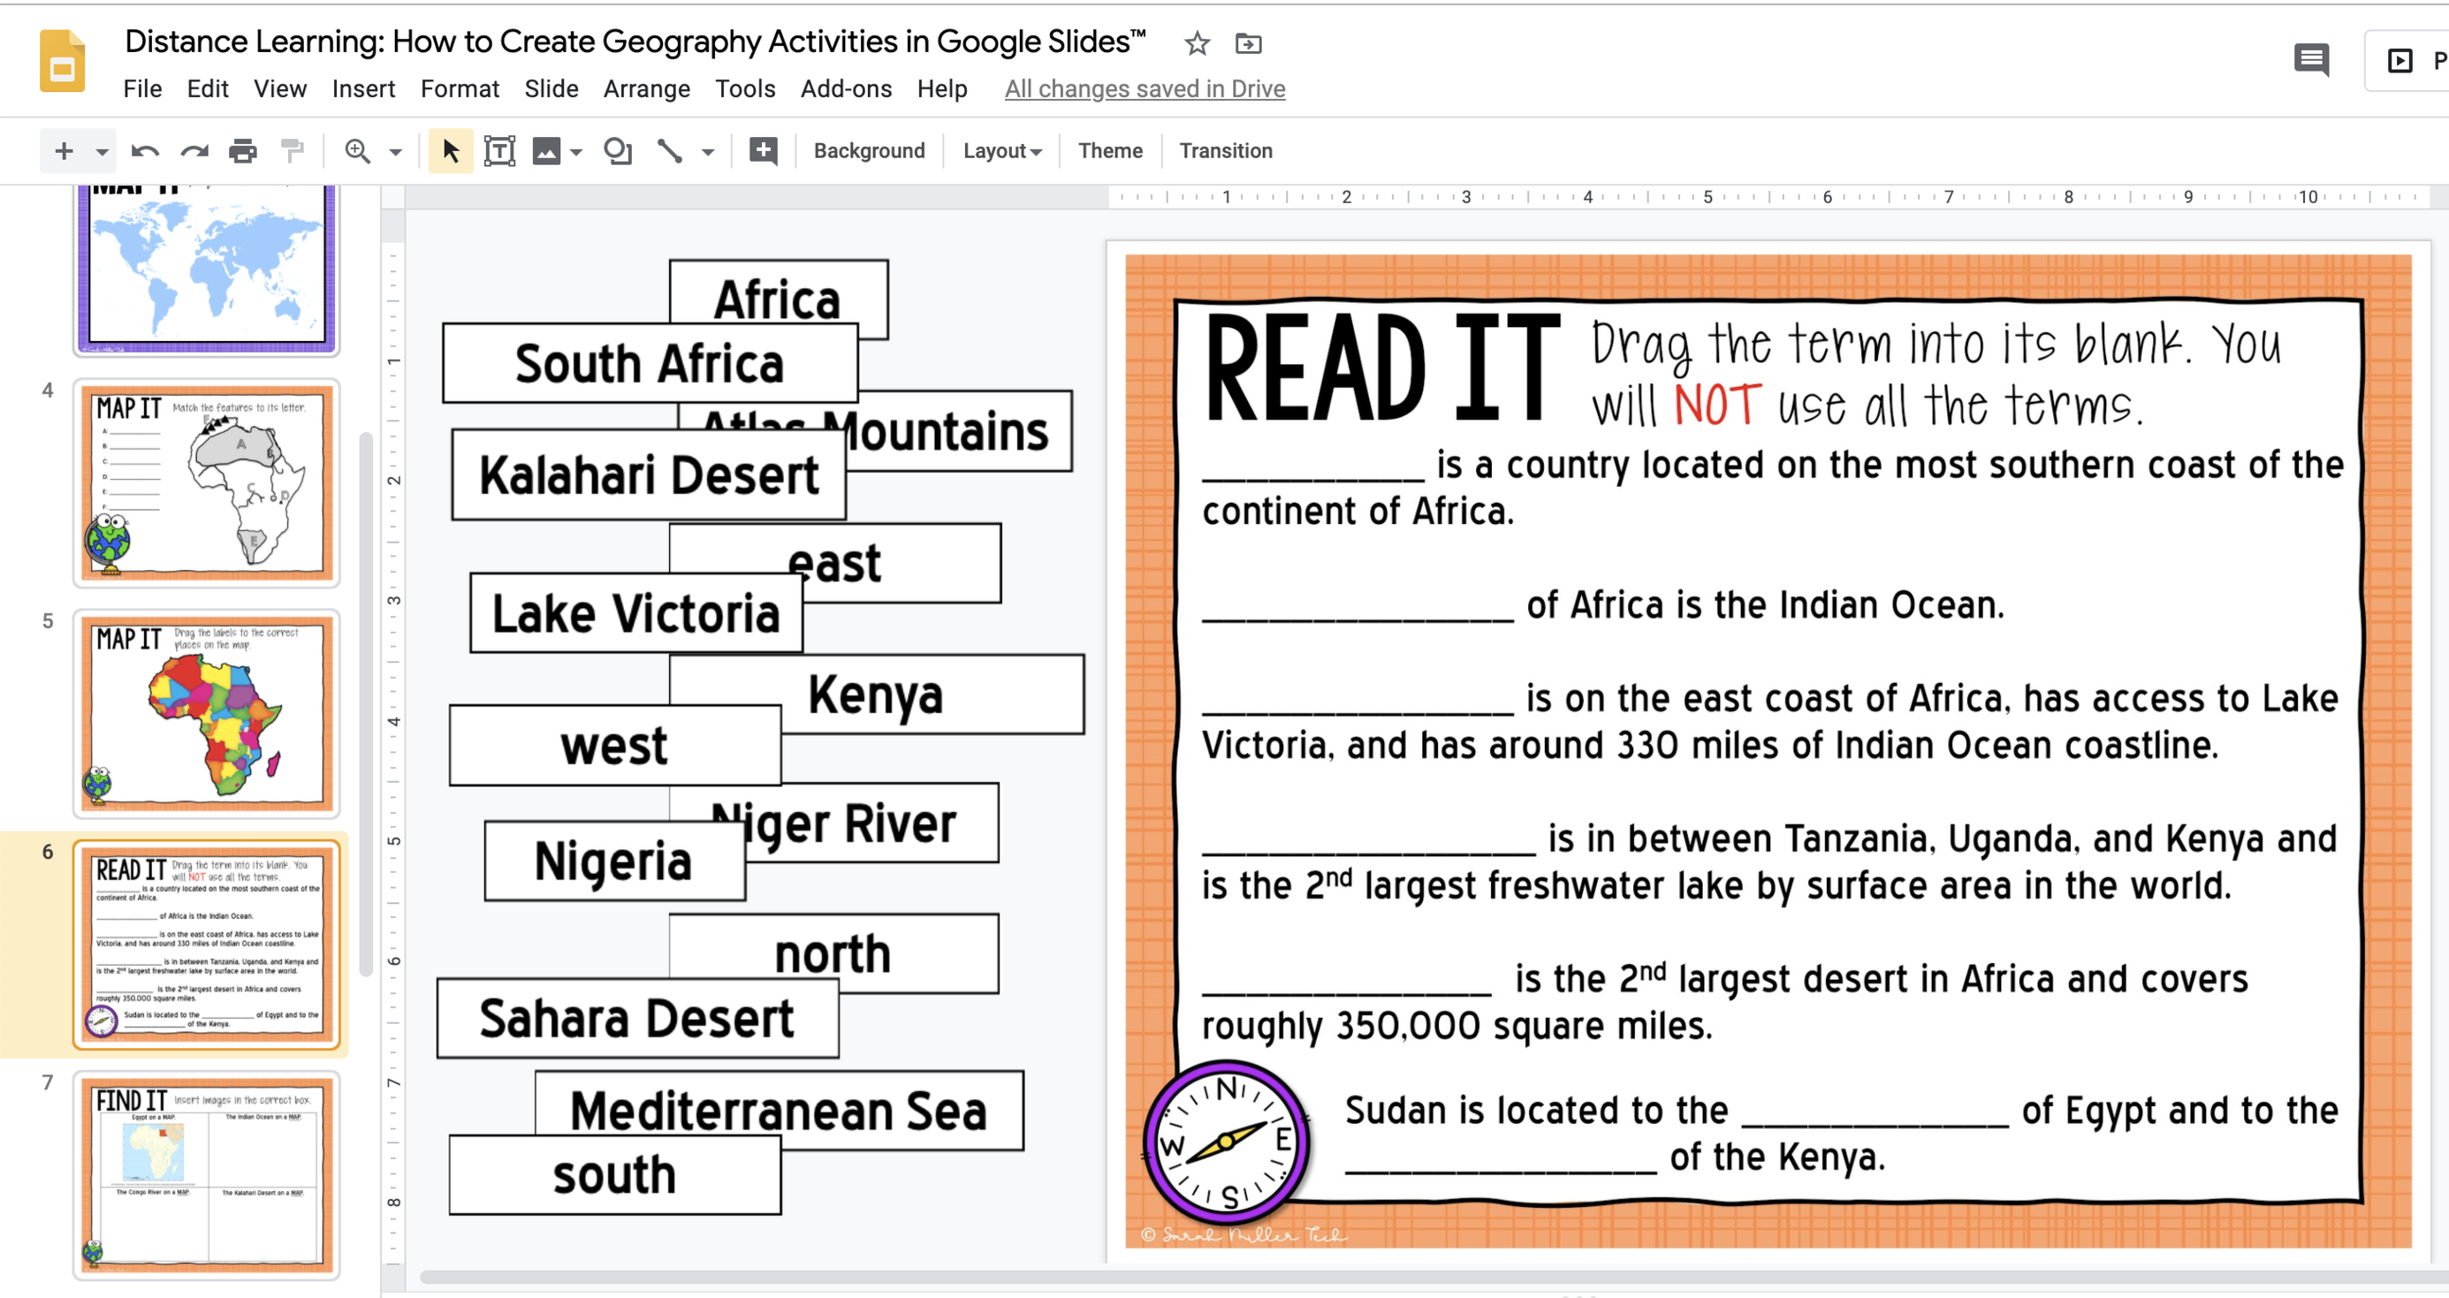Open the comments history icon
The image size is (2449, 1298).
tap(2311, 60)
